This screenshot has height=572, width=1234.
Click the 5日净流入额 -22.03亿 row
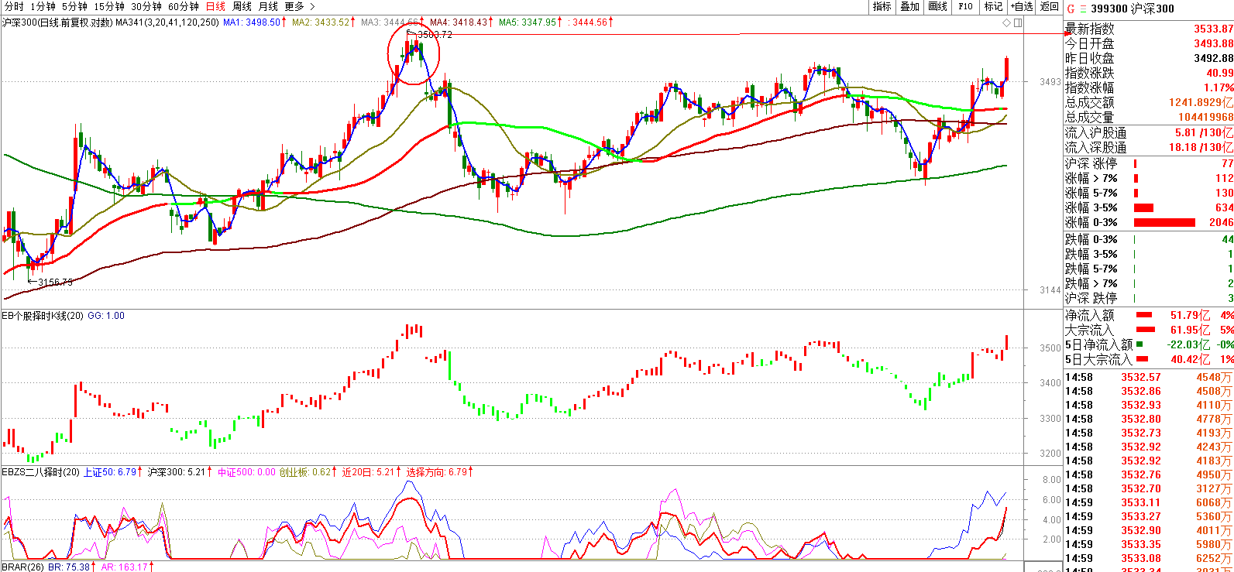tap(1149, 345)
